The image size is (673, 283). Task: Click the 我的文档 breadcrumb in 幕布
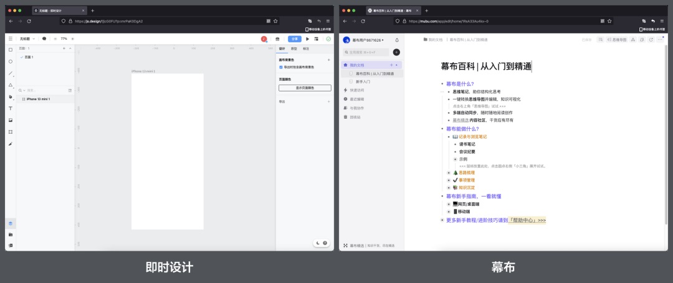[x=433, y=39]
